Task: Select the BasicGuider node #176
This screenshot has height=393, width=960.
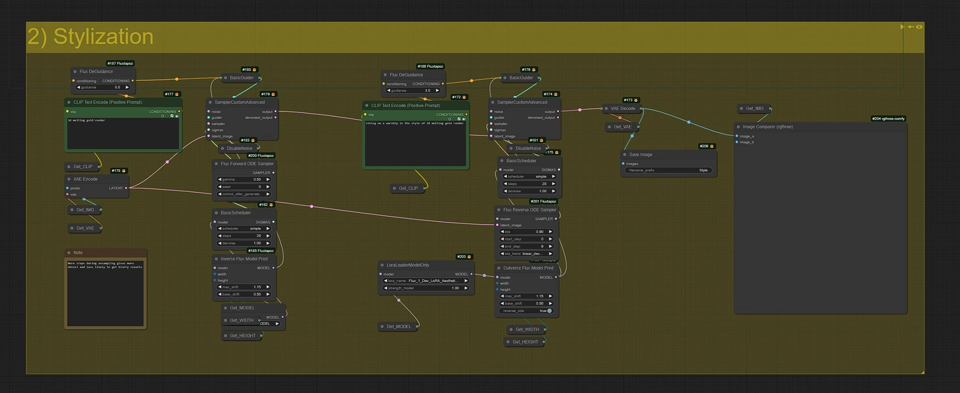Action: click(x=521, y=78)
